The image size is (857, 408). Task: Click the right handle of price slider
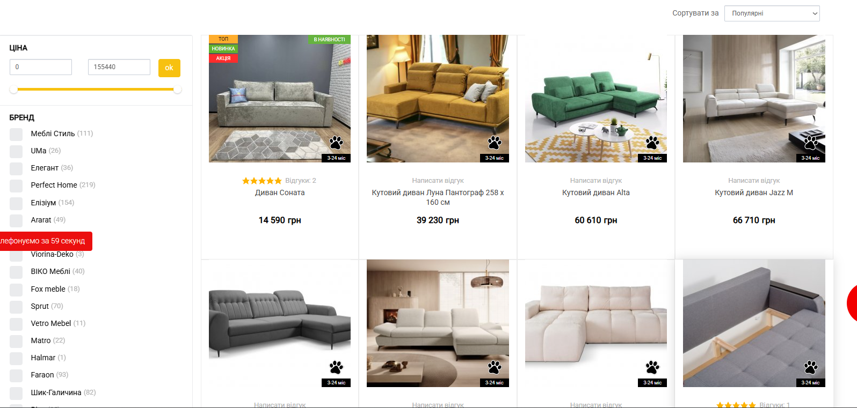point(178,90)
